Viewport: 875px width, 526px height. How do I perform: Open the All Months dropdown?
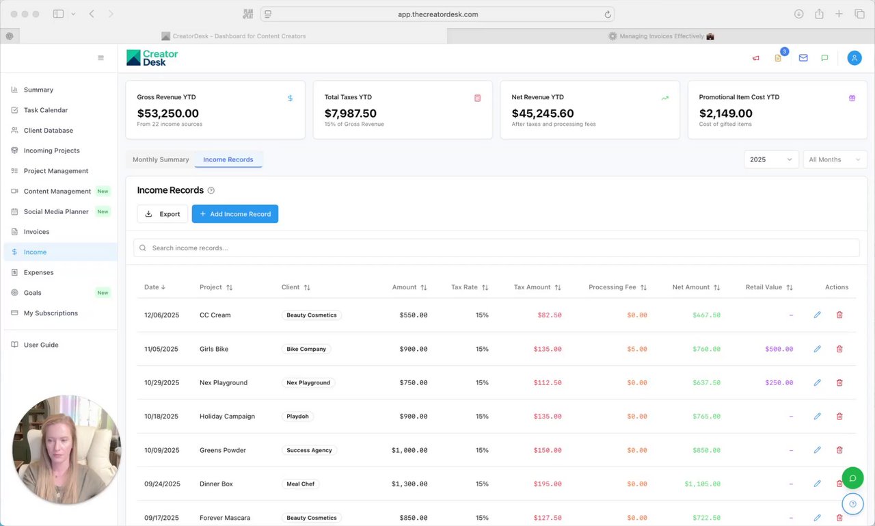pyautogui.click(x=835, y=159)
